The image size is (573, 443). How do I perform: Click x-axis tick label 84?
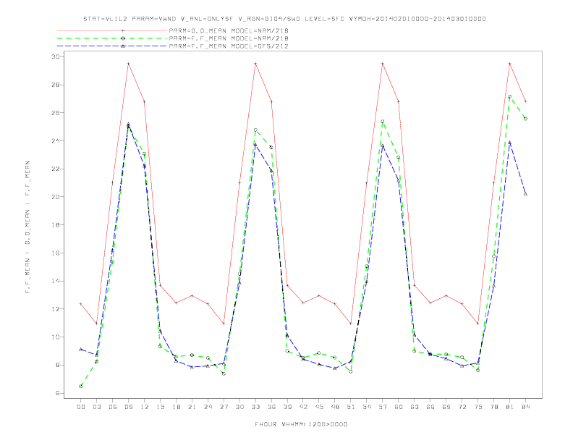click(525, 407)
